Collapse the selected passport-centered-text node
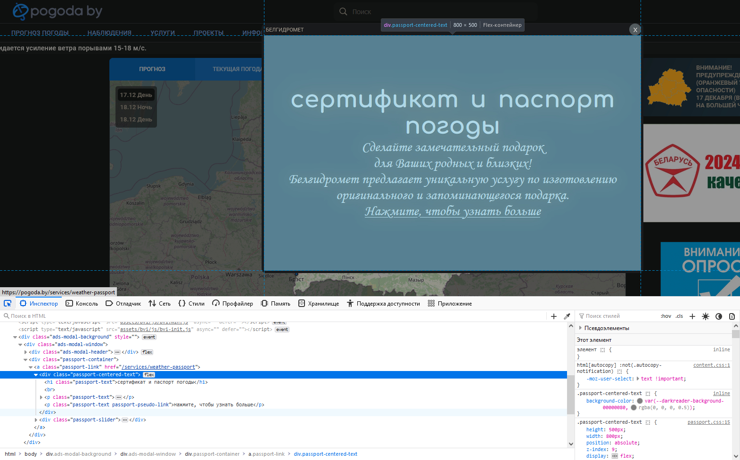Image resolution: width=740 pixels, height=460 pixels. [36, 375]
